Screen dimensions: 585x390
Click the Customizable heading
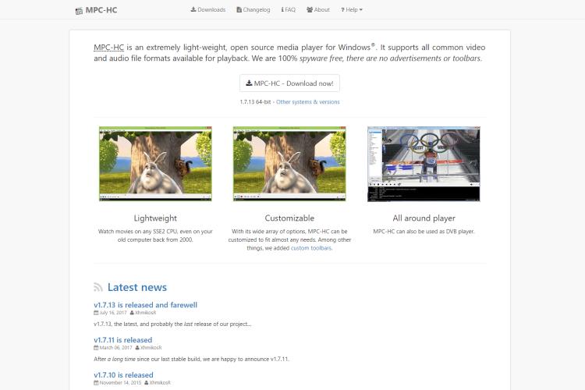click(x=289, y=218)
